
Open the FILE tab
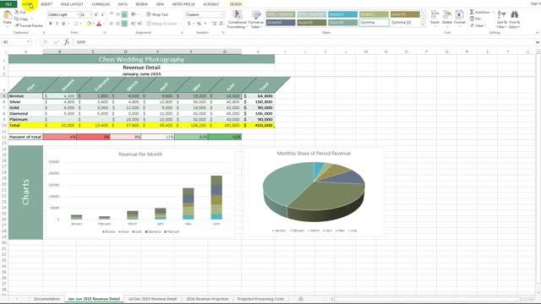tap(8, 4)
